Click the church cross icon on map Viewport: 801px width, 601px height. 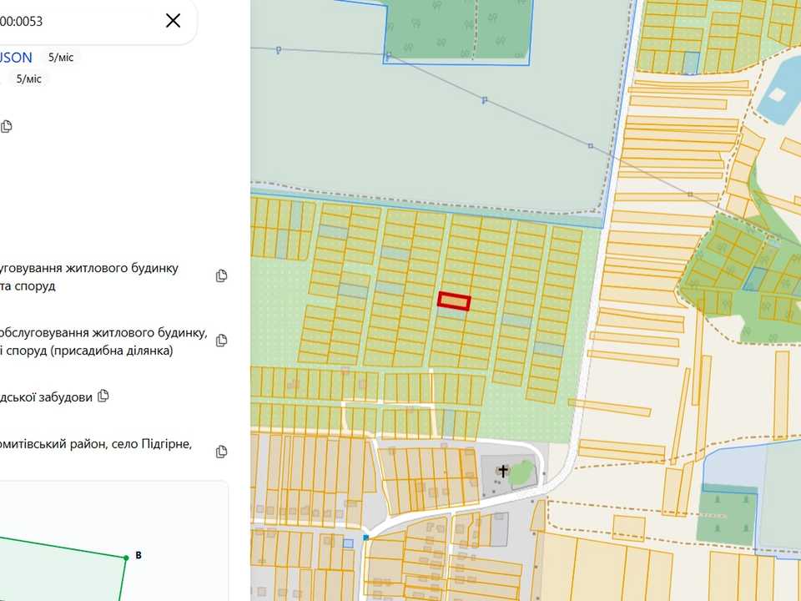pos(503,471)
